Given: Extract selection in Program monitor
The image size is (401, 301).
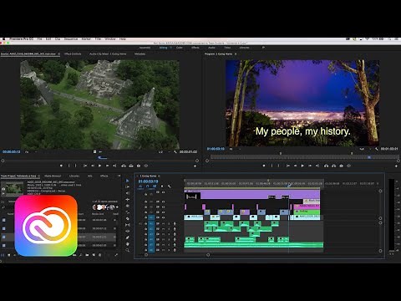Looking at the screenshot, I should (x=333, y=166).
